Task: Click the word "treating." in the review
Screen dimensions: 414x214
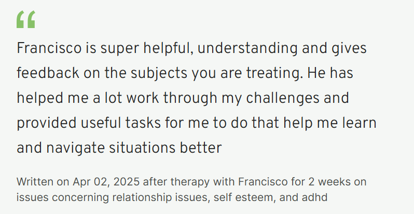Action: click(274, 73)
